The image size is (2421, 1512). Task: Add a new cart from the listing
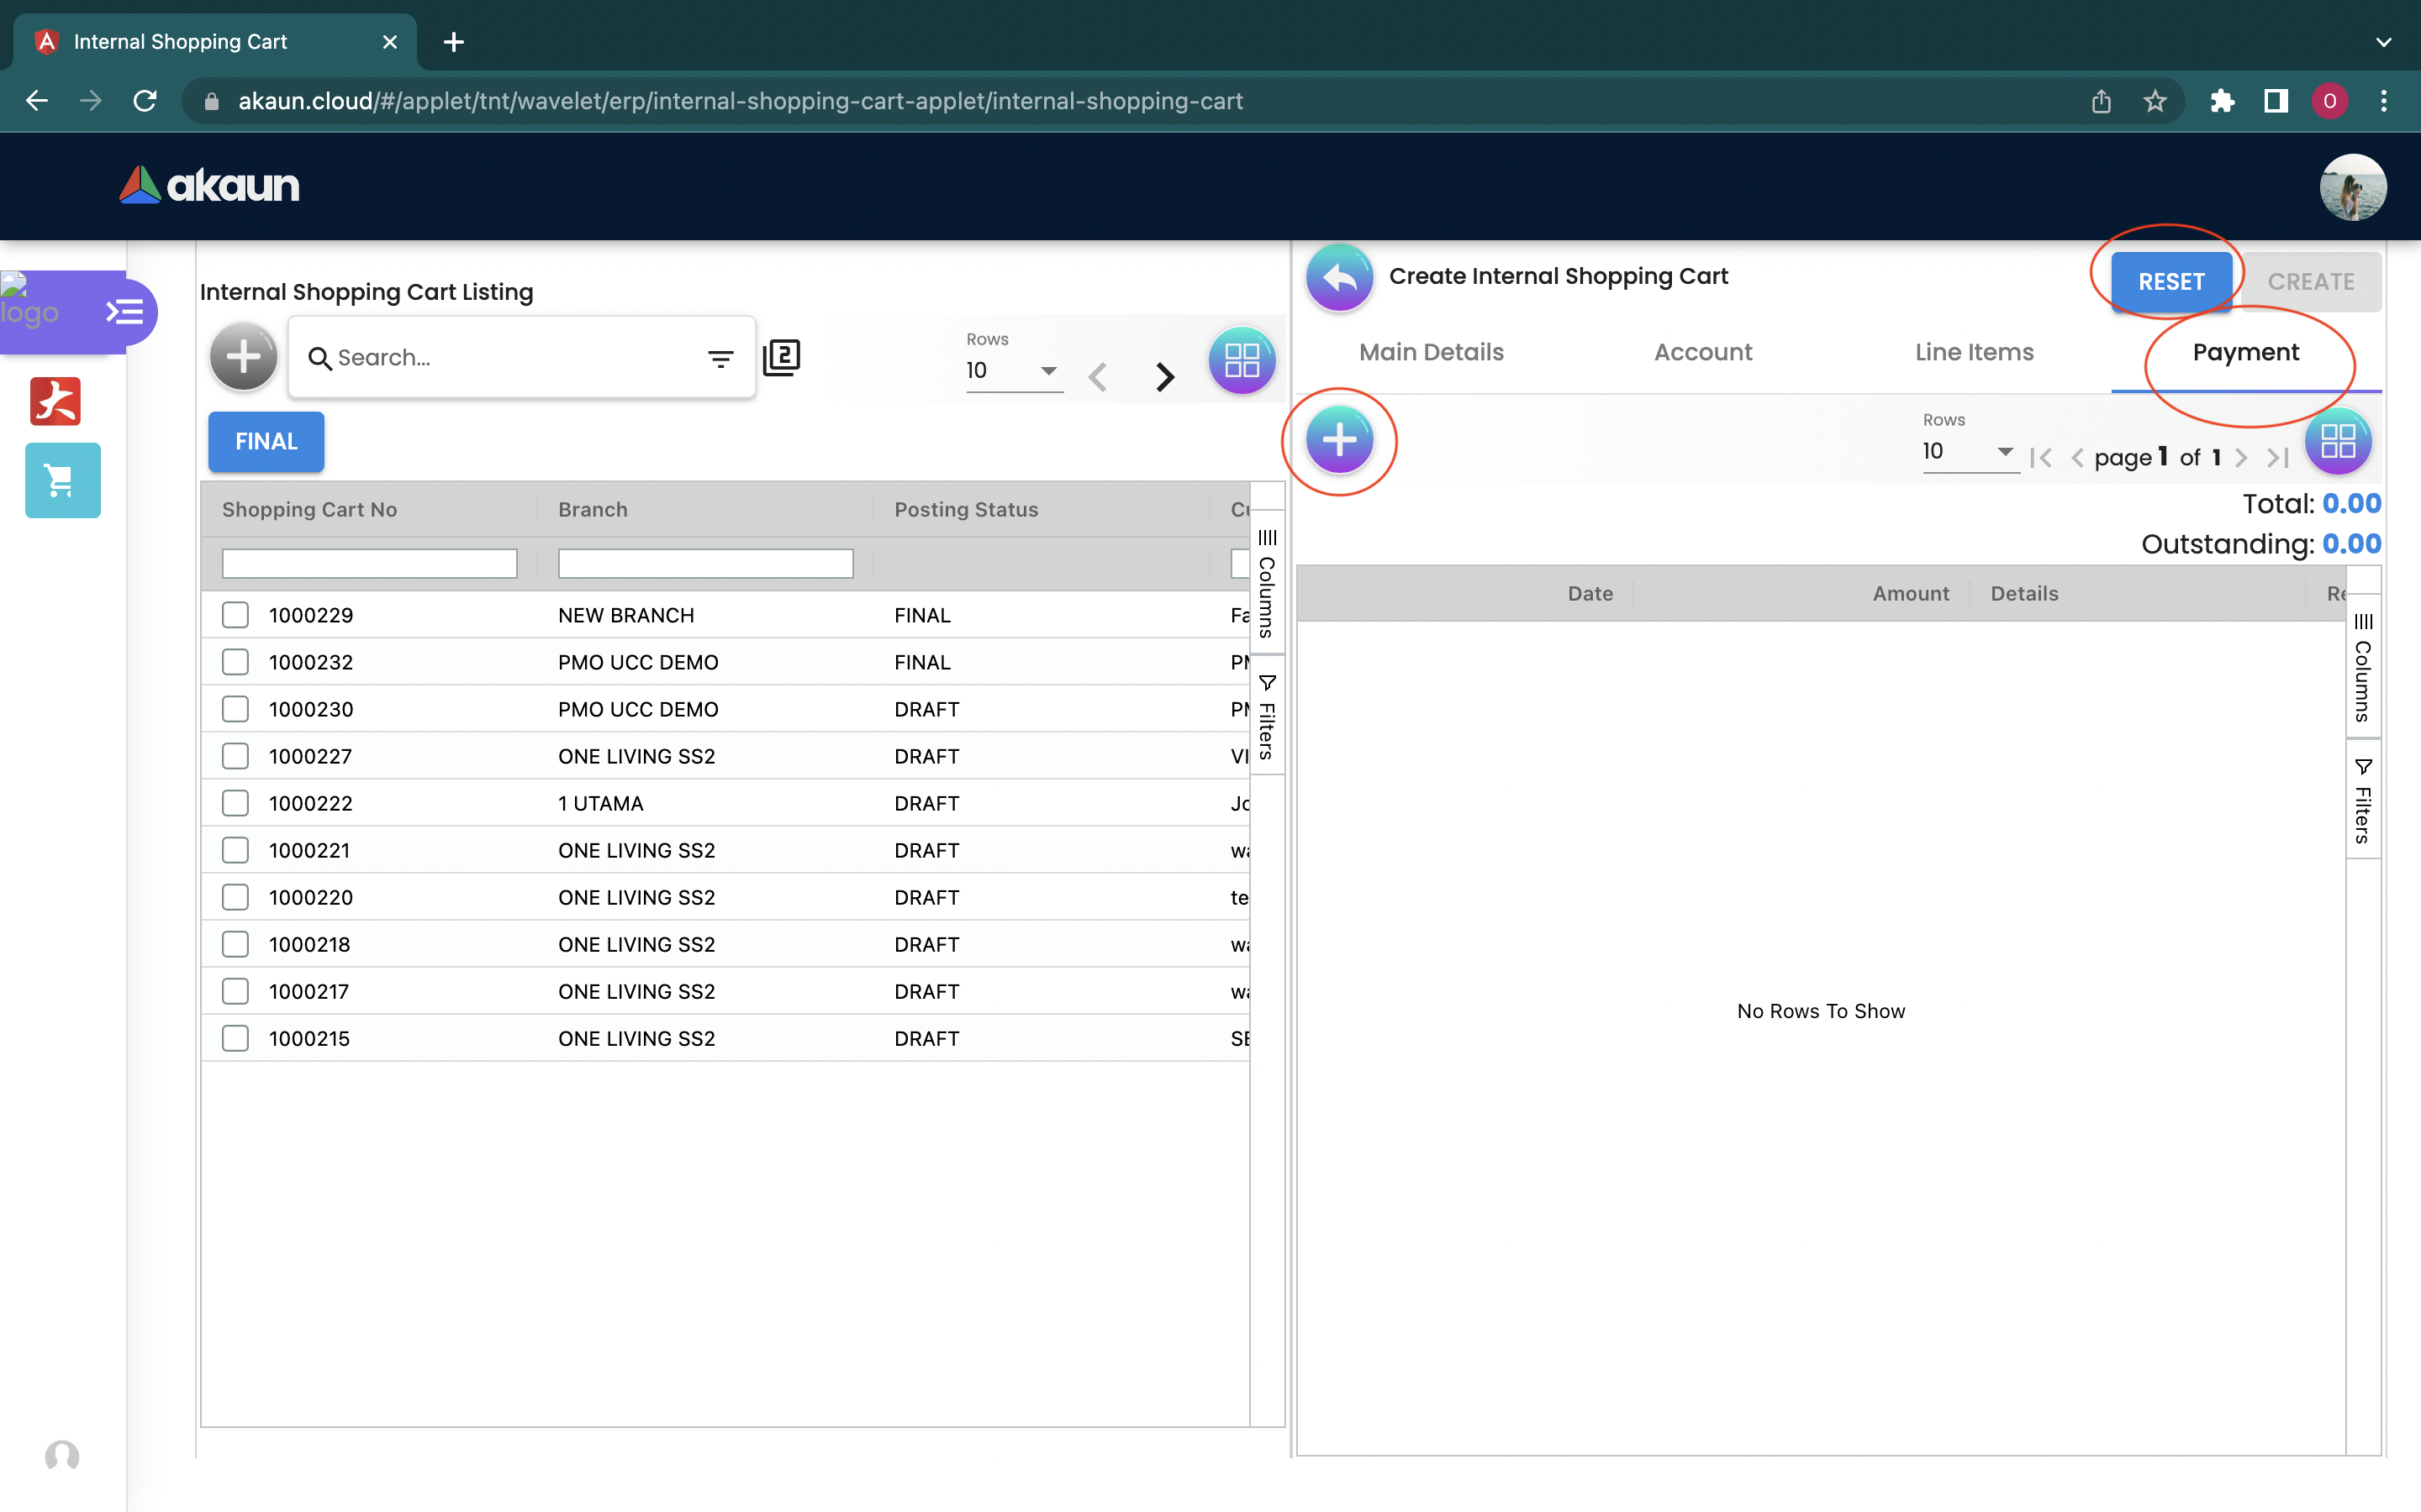pos(243,357)
